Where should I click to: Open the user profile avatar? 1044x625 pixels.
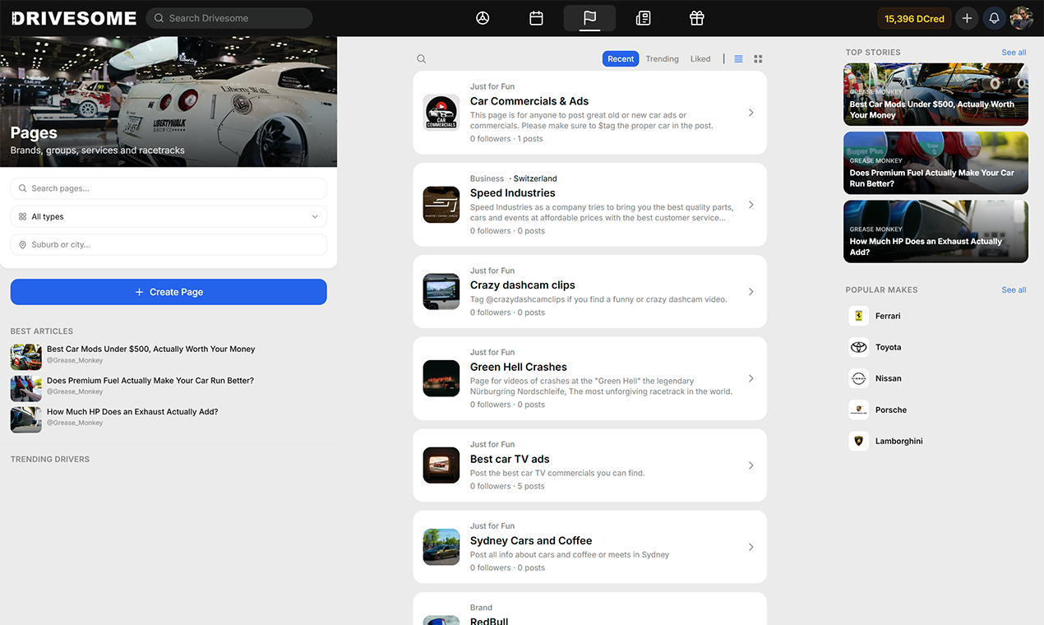[x=1021, y=18]
